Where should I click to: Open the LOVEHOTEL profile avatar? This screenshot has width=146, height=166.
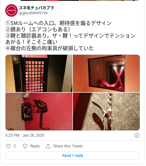tap(11, 10)
